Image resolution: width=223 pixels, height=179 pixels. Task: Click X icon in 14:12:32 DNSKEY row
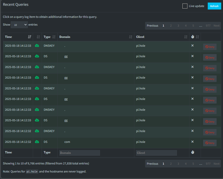[192, 131]
